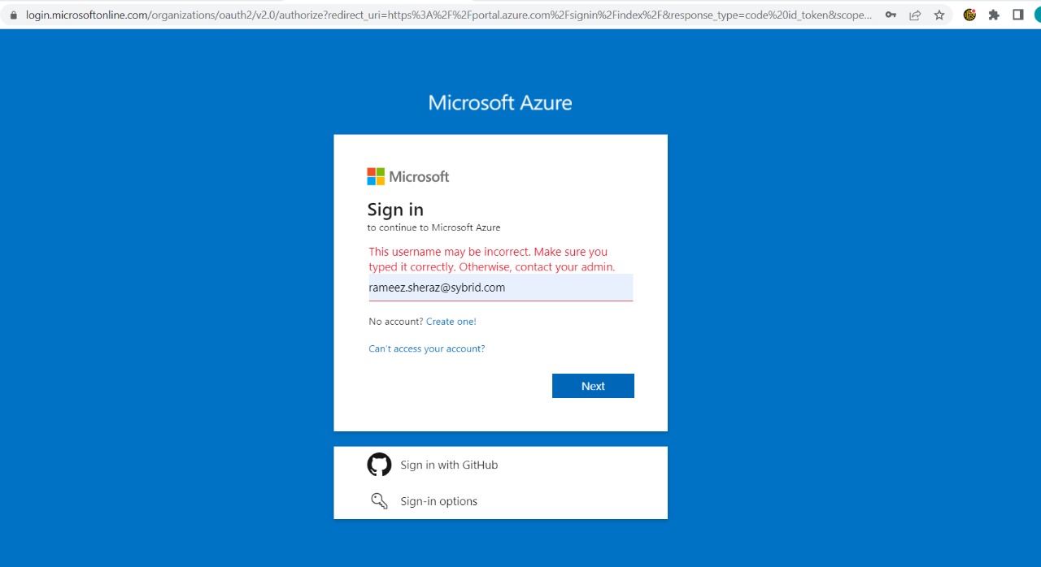Viewport: 1041px width, 567px height.
Task: Click the red username incorrect error message
Action: pyautogui.click(x=492, y=259)
